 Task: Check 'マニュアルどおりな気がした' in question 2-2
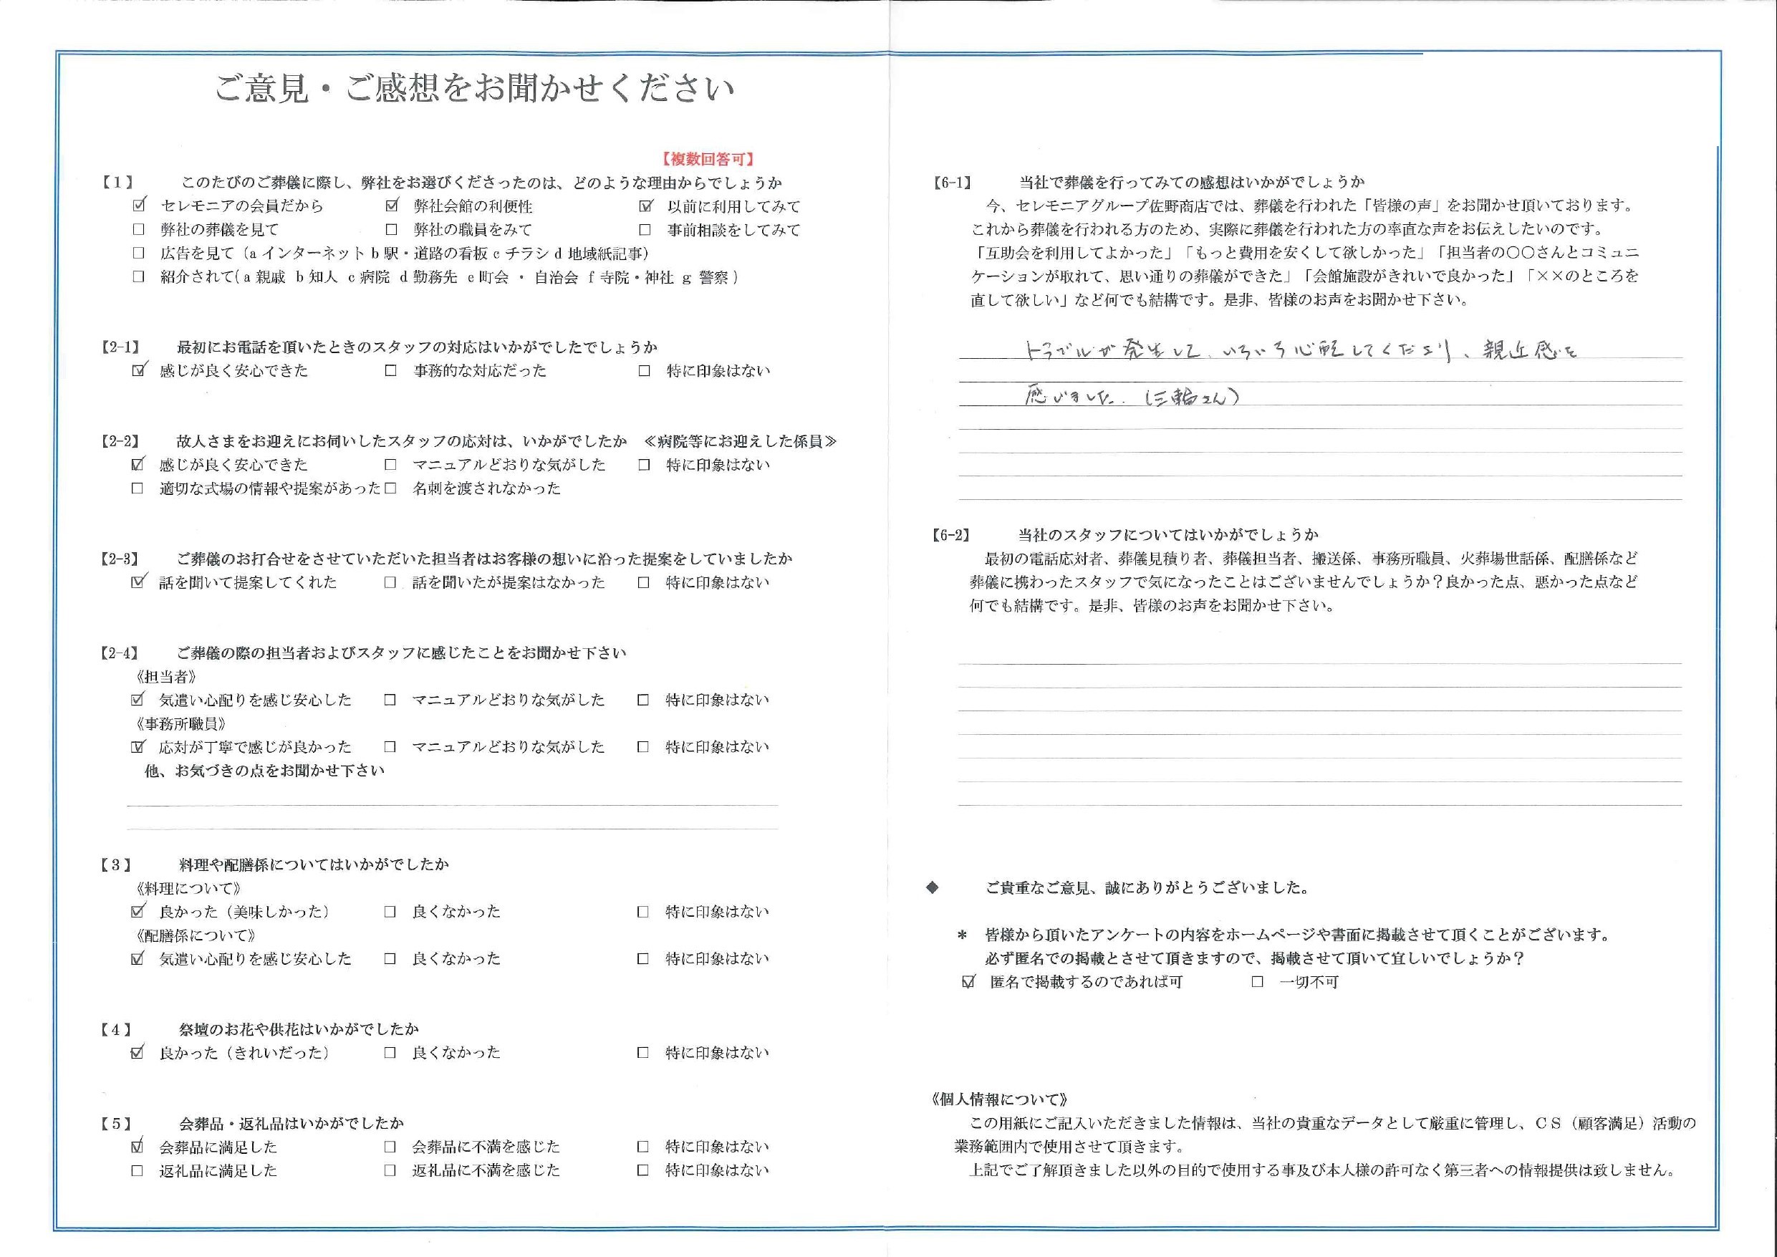391,464
